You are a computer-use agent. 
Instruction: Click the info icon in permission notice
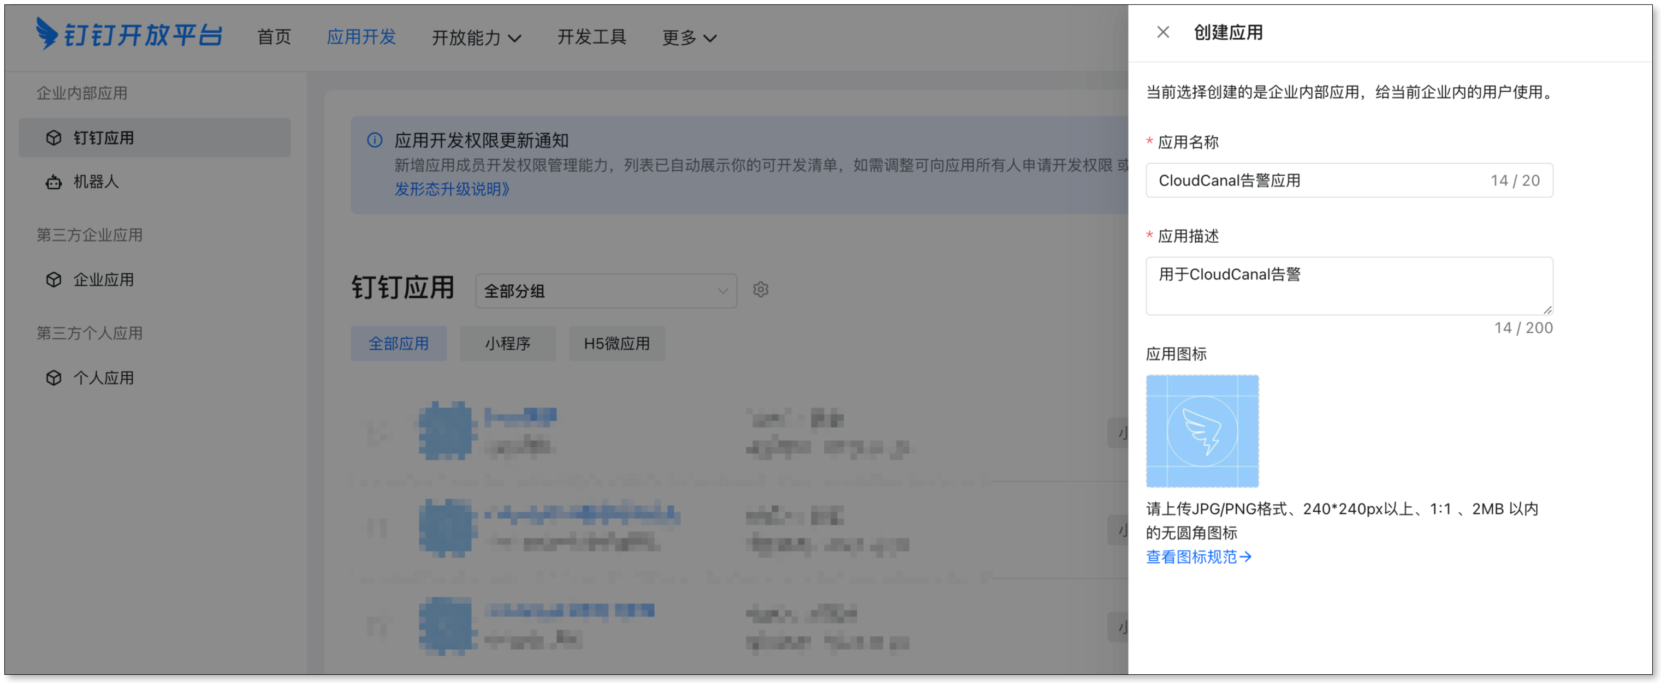click(375, 140)
